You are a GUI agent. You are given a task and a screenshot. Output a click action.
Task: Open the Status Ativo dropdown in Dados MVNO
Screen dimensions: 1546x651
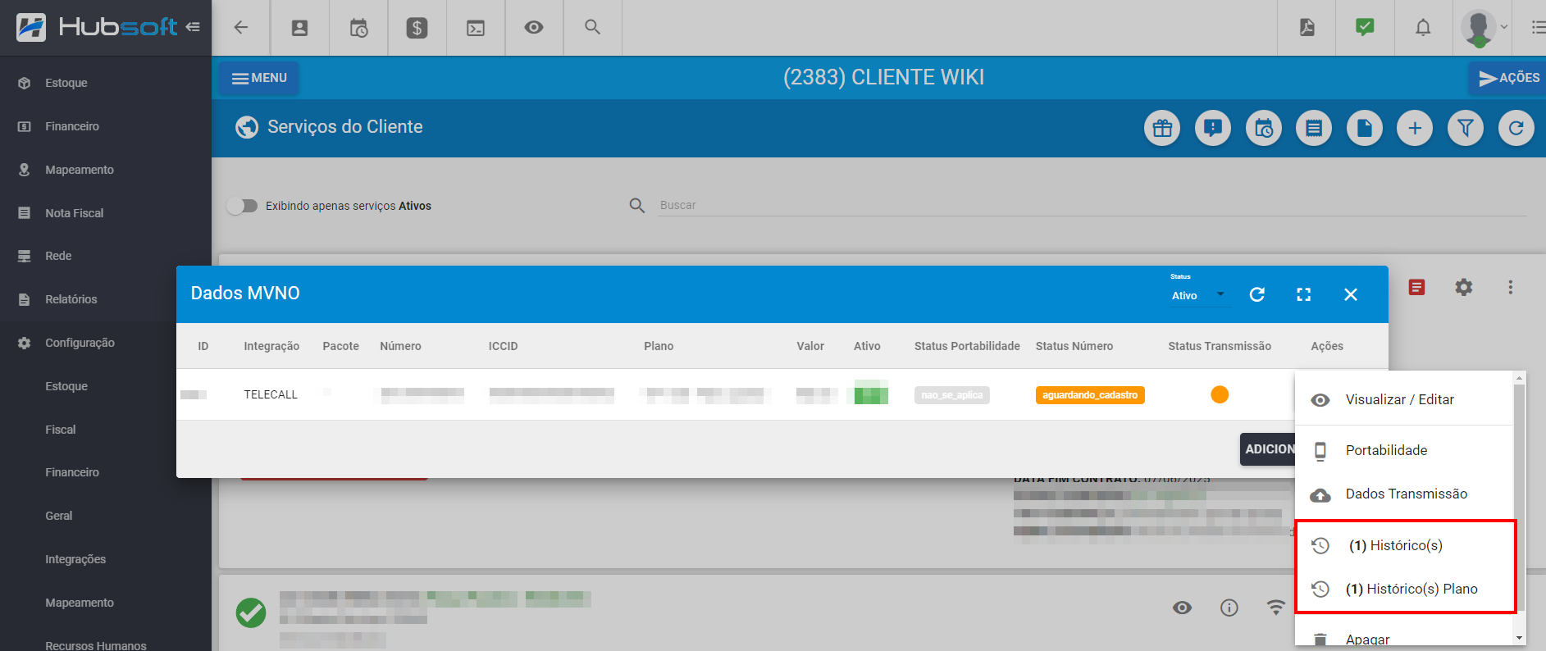point(1200,295)
